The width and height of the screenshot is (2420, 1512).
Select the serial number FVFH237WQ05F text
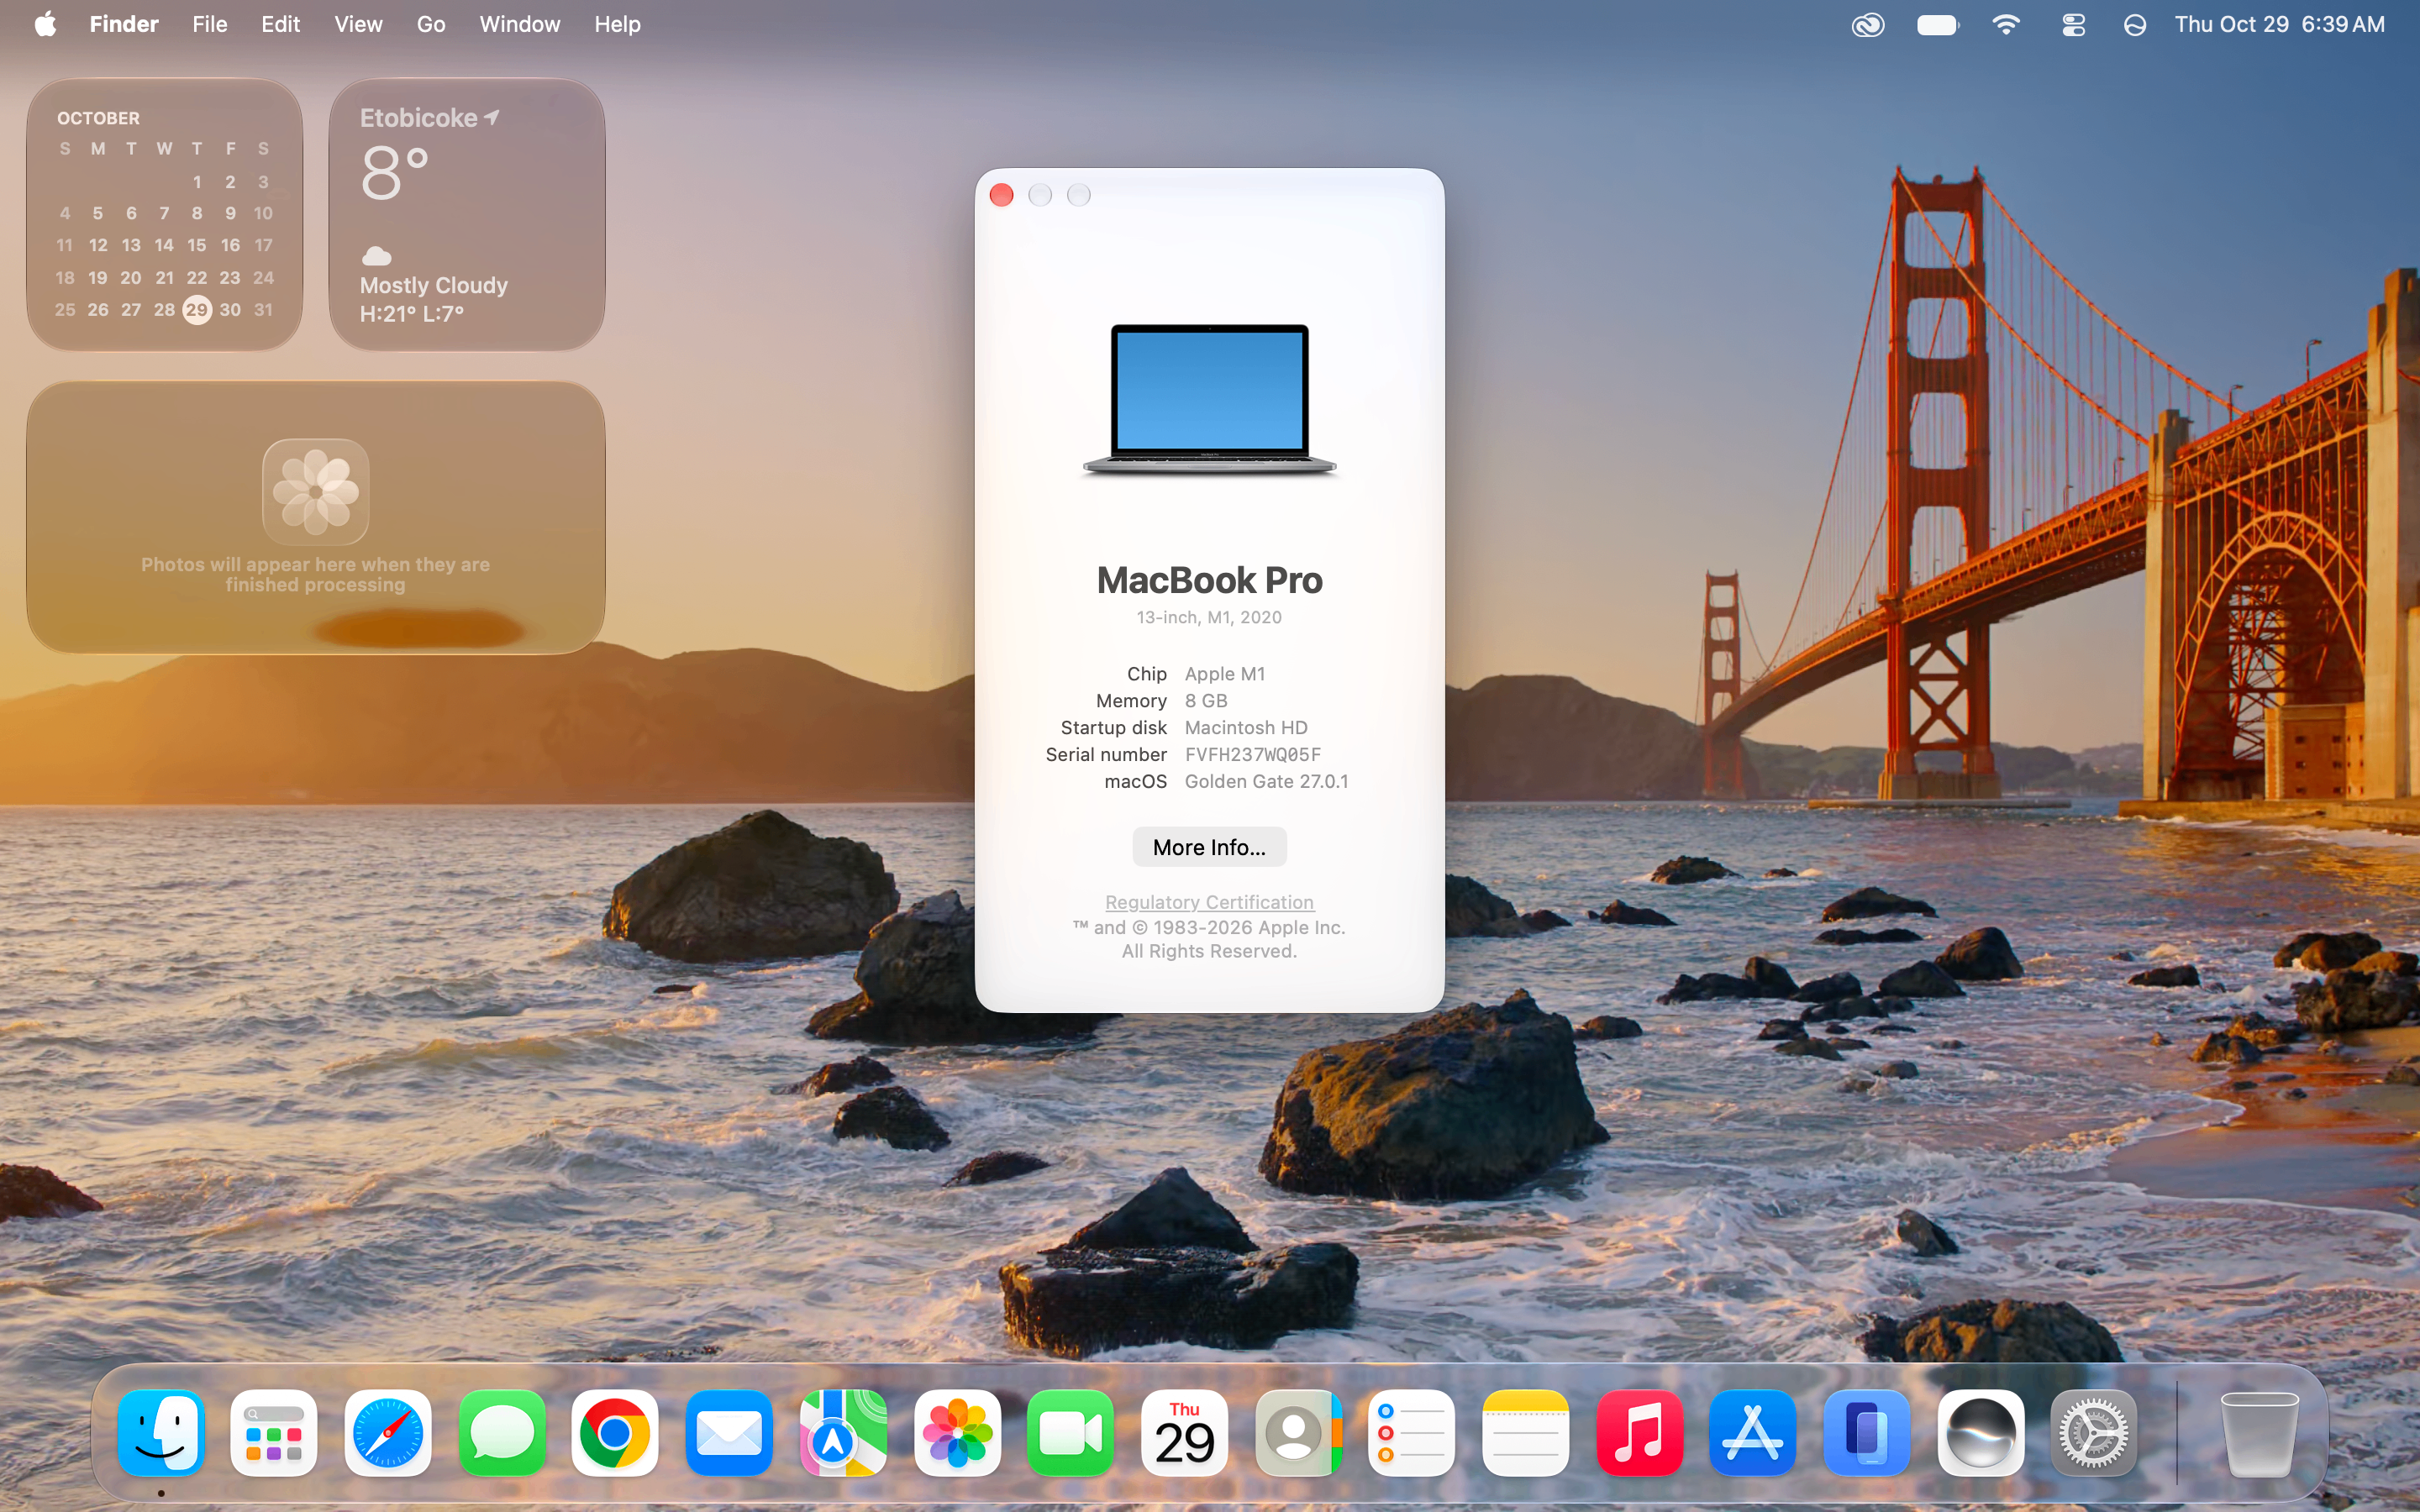point(1253,754)
